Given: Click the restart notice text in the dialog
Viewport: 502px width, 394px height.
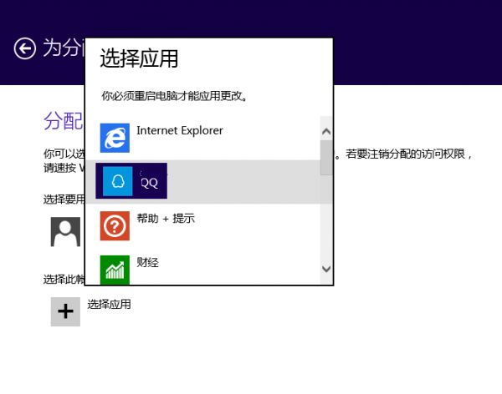Looking at the screenshot, I should tap(175, 96).
